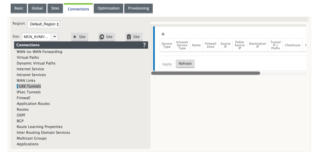Click the Destination IP column header

257,45
